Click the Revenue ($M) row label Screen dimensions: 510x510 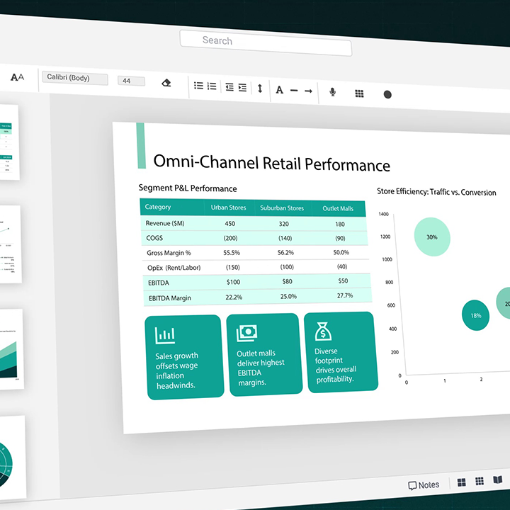(x=165, y=223)
